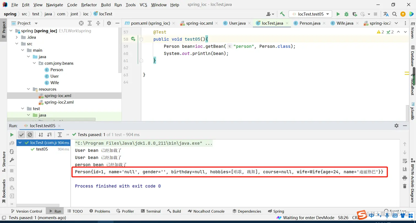416x223 pixels.
Task: Select spring-ioc2.xml in the Project tree
Action: tap(59, 102)
